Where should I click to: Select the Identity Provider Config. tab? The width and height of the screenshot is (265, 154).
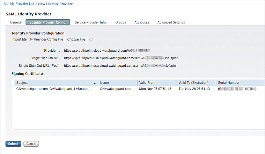48,22
